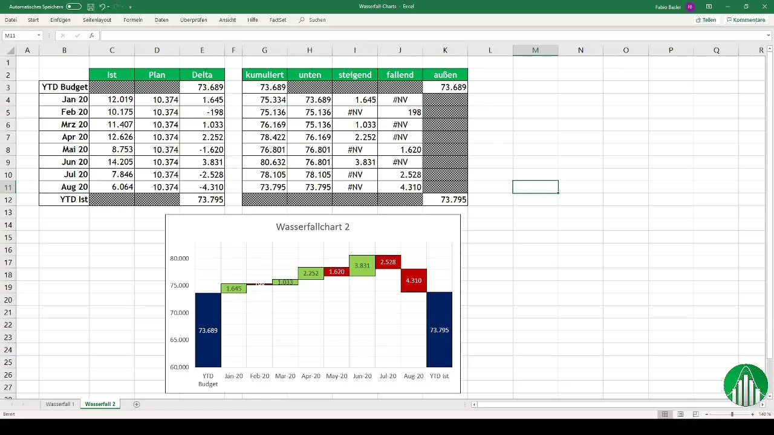Click the horizontal scrollbar right arrow
Image resolution: width=774 pixels, height=435 pixels.
(x=761, y=404)
